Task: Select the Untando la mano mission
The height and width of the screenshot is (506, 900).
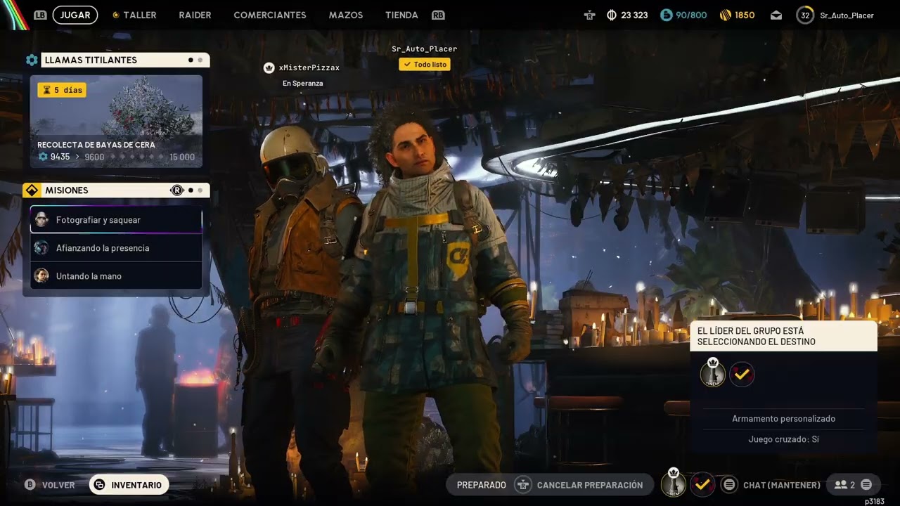Action: [116, 276]
